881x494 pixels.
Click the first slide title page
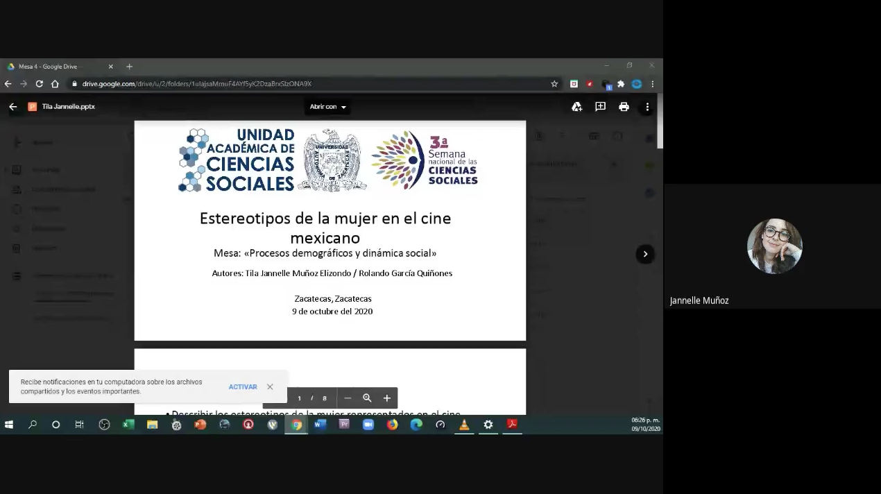pyautogui.click(x=330, y=230)
